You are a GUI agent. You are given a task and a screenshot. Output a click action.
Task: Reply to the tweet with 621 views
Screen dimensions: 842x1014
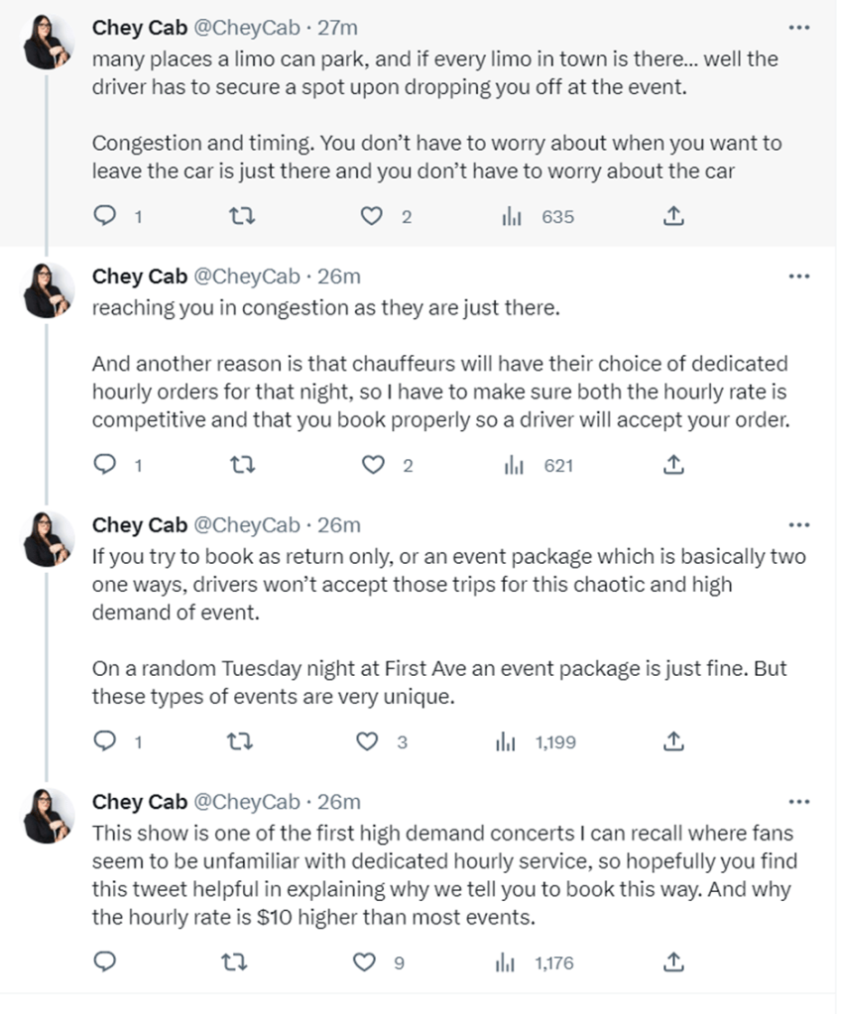(104, 464)
